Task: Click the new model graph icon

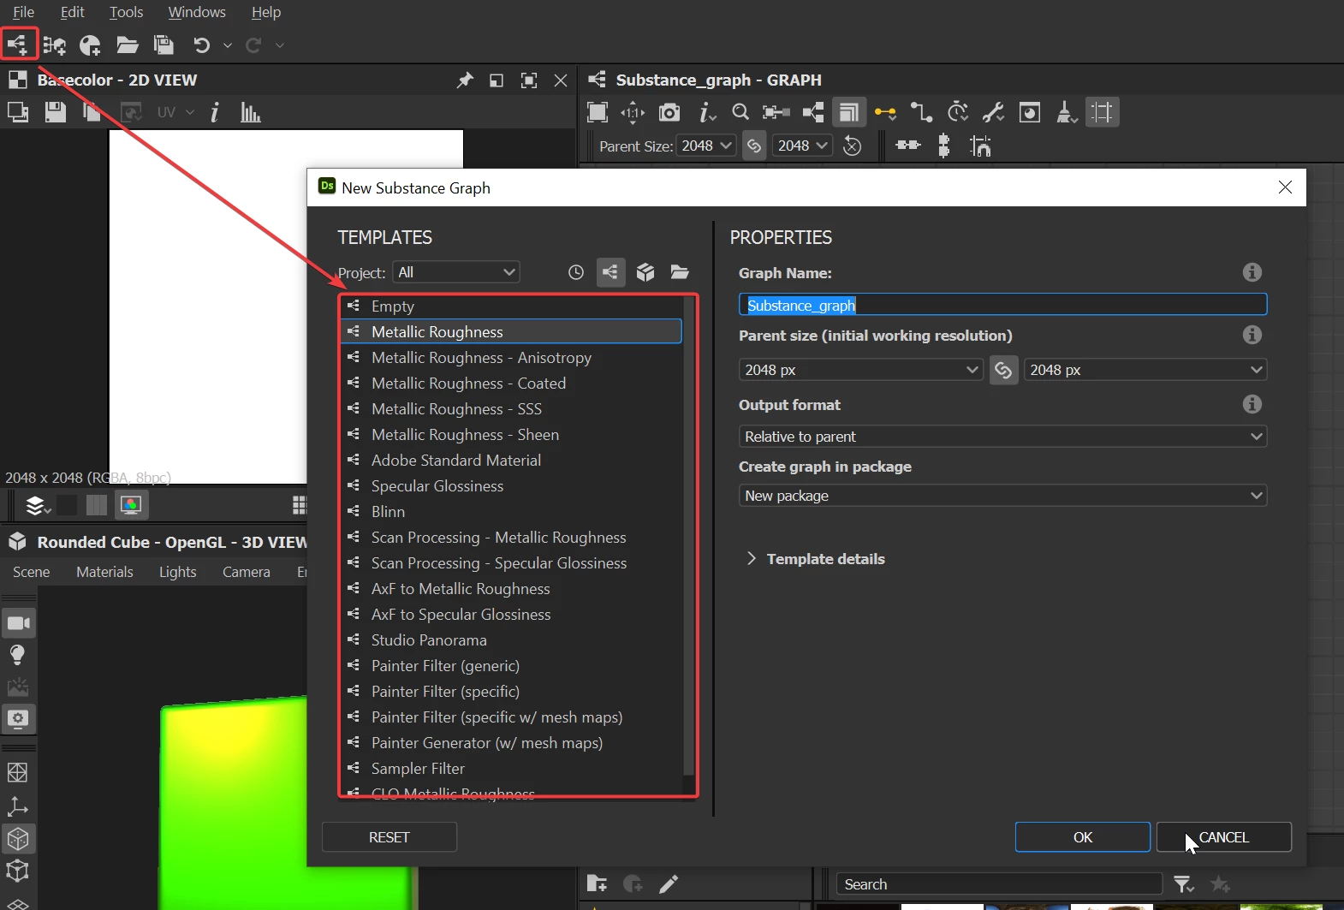Action: [x=55, y=45]
